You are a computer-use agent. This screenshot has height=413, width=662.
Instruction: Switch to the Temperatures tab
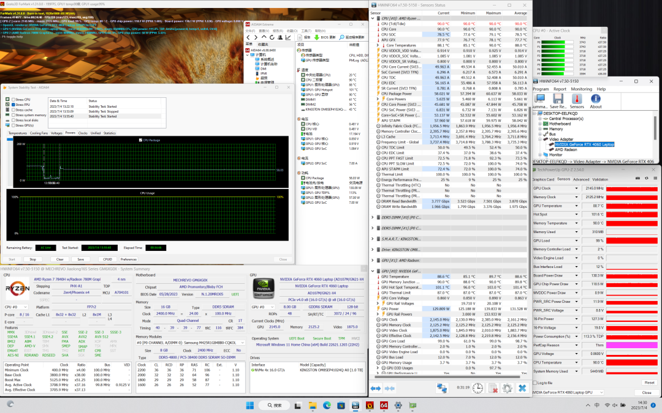pyautogui.click(x=17, y=133)
